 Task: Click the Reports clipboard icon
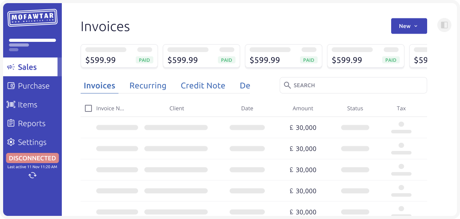(11, 124)
